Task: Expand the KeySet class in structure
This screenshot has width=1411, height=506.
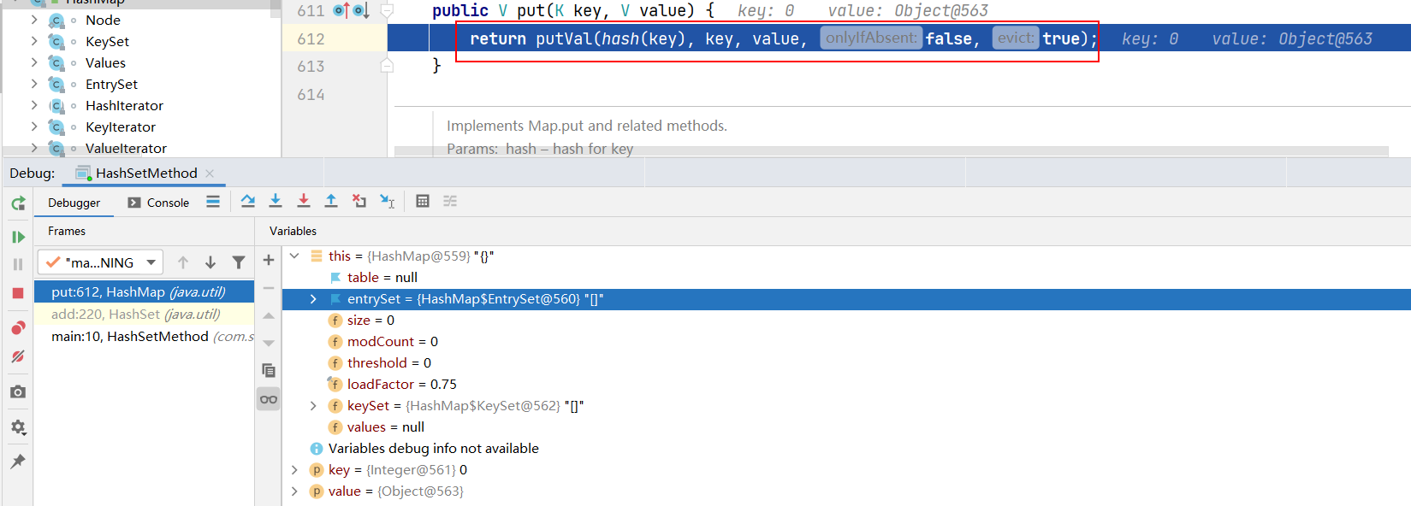Action: point(34,41)
